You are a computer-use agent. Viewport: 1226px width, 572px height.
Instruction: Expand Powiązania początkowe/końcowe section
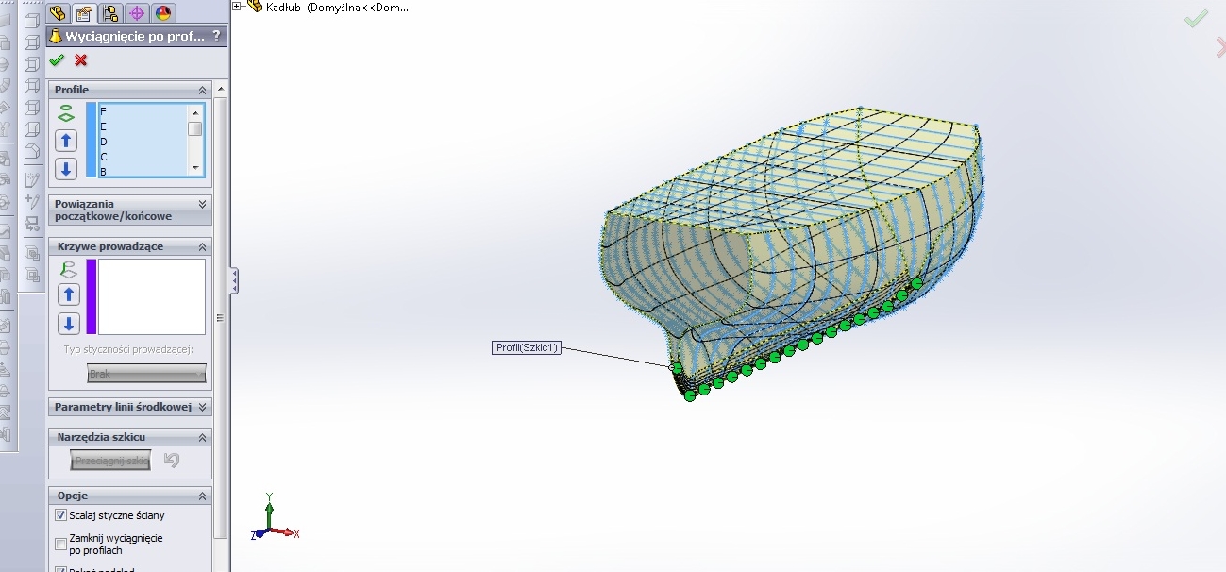click(202, 204)
